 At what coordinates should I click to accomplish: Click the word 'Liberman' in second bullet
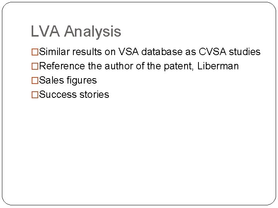(x=218, y=66)
